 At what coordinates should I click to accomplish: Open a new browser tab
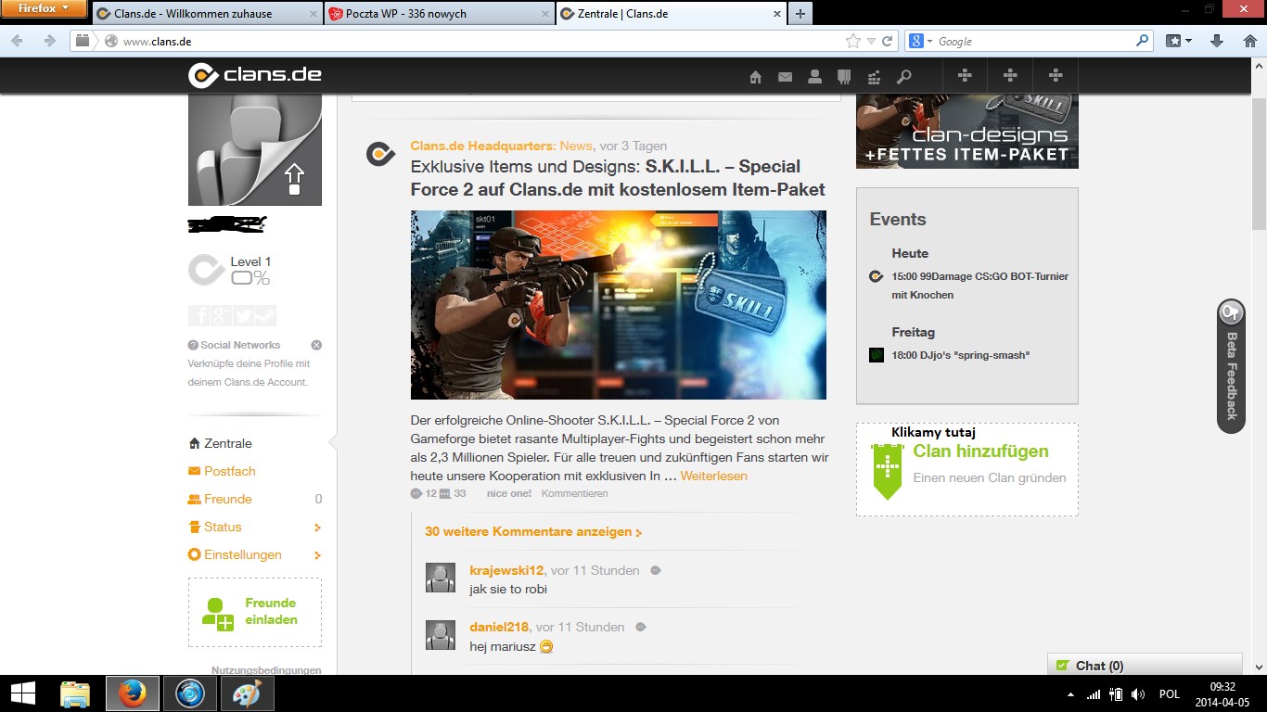[800, 14]
